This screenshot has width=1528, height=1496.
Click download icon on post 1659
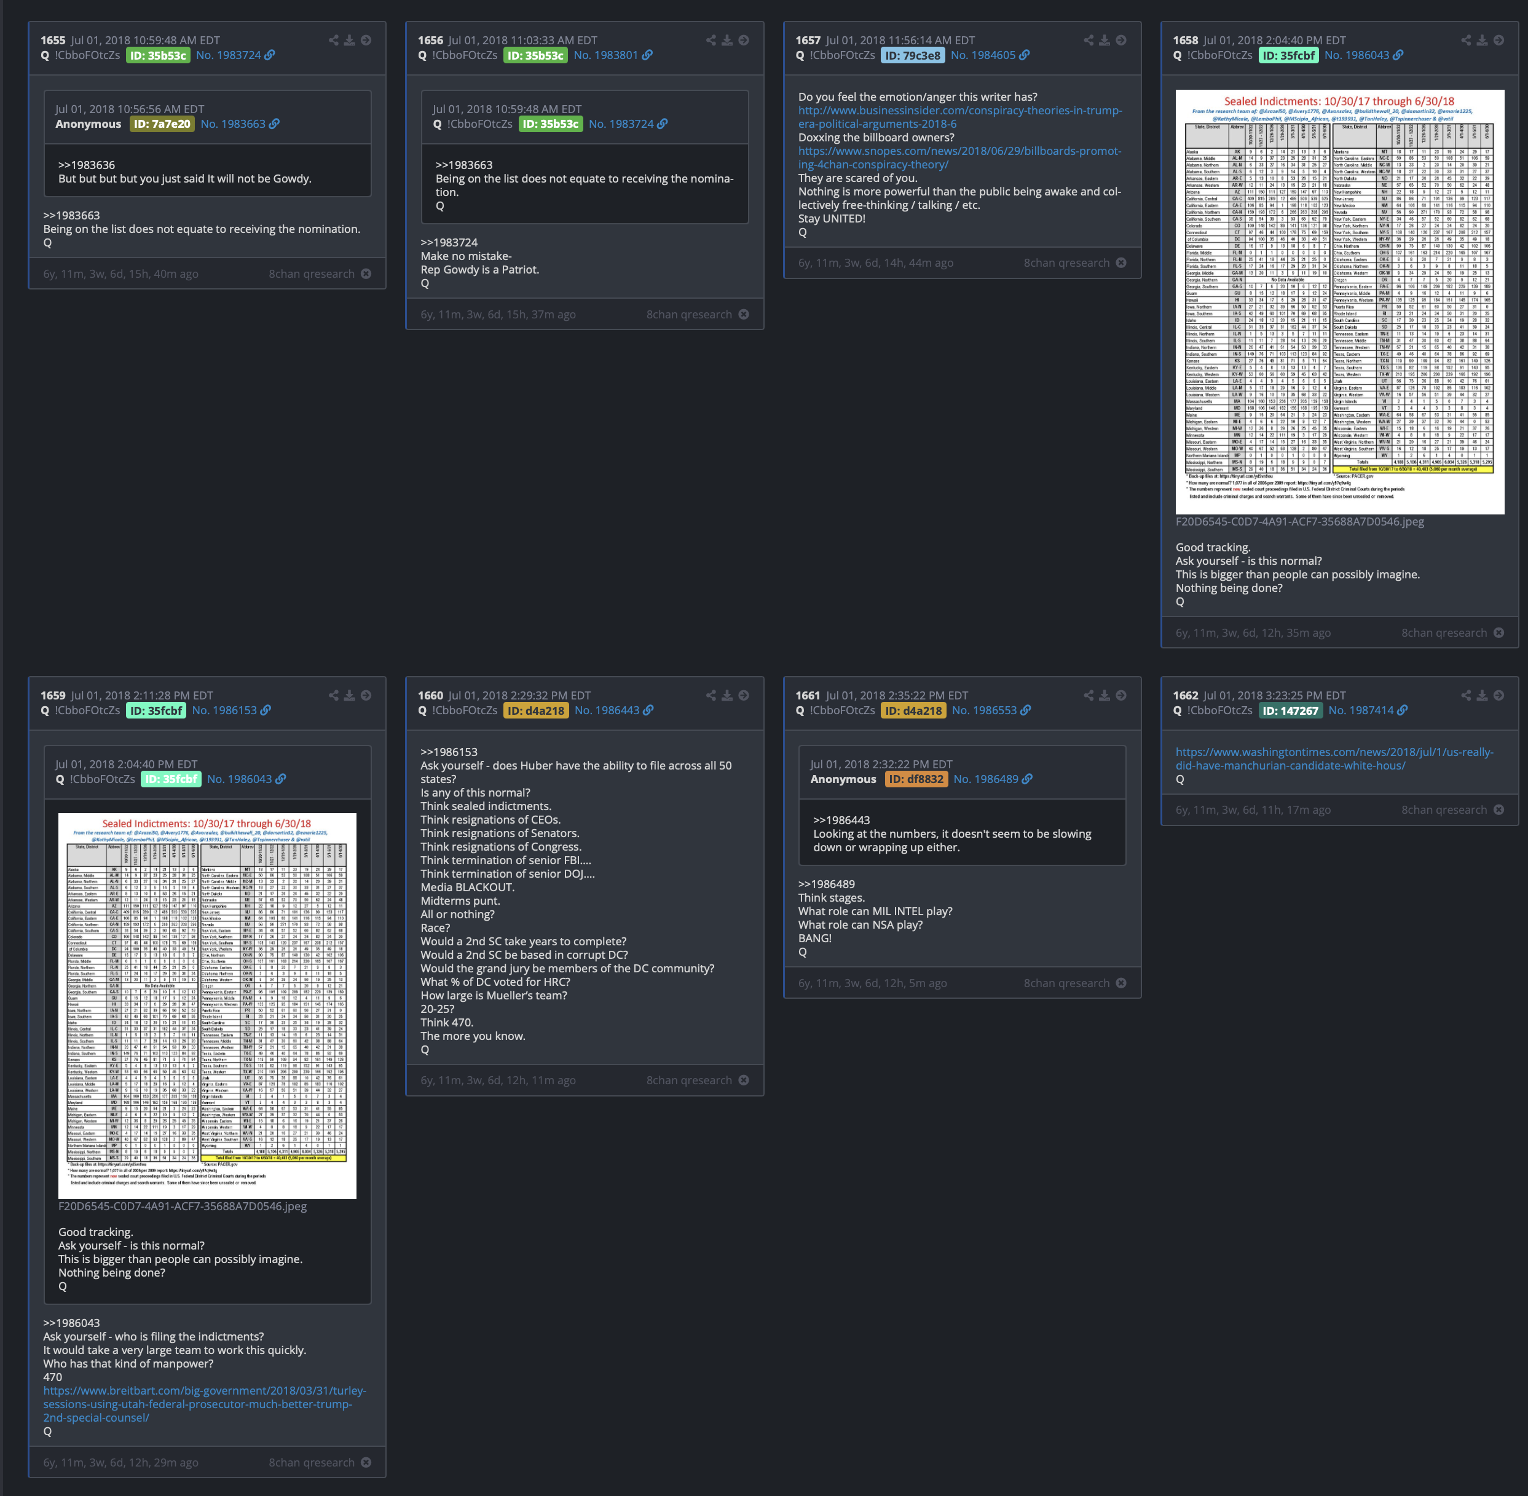point(350,695)
